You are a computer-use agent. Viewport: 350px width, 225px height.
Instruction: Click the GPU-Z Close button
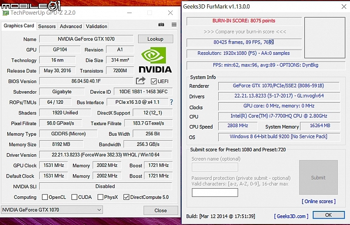pyautogui.click(x=161, y=210)
